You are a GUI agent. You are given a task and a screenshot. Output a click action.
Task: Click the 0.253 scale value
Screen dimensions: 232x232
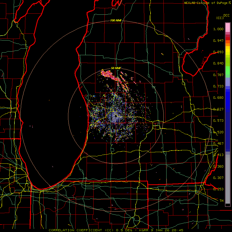point(218,189)
